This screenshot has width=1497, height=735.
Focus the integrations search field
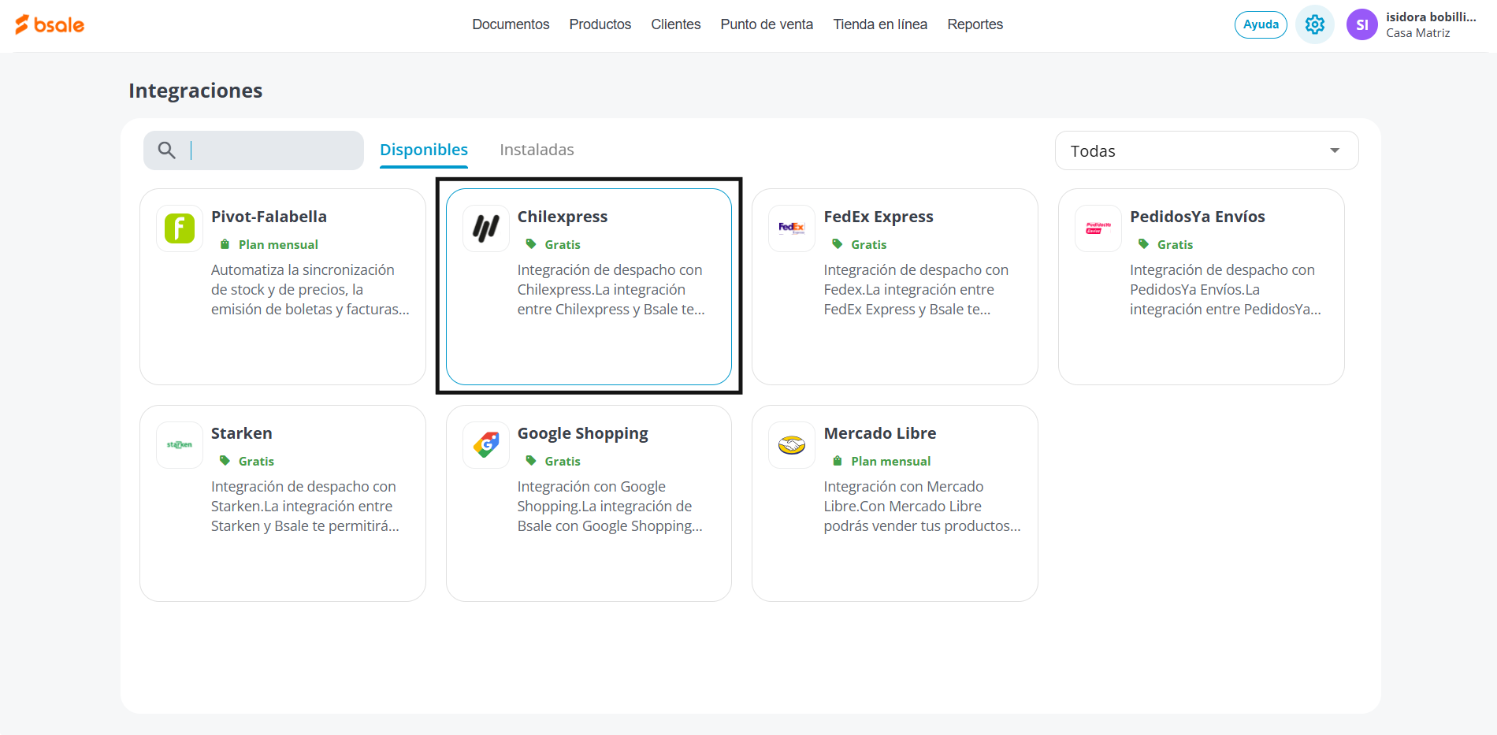pos(254,150)
